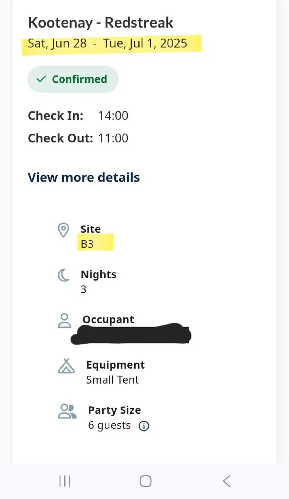Image resolution: width=289 pixels, height=499 pixels.
Task: Tap the Android back arrow
Action: [226, 481]
